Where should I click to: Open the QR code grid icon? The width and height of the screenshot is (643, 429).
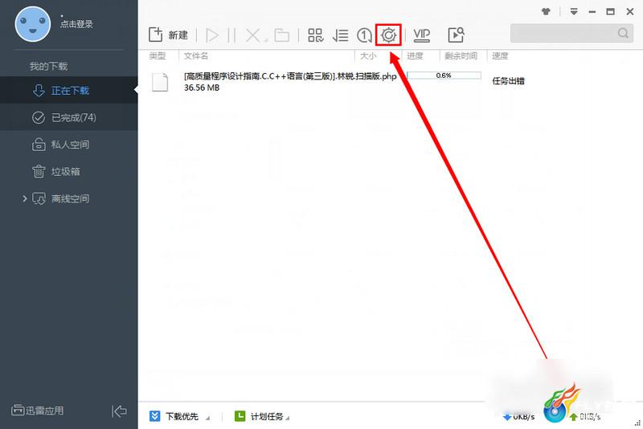point(316,35)
